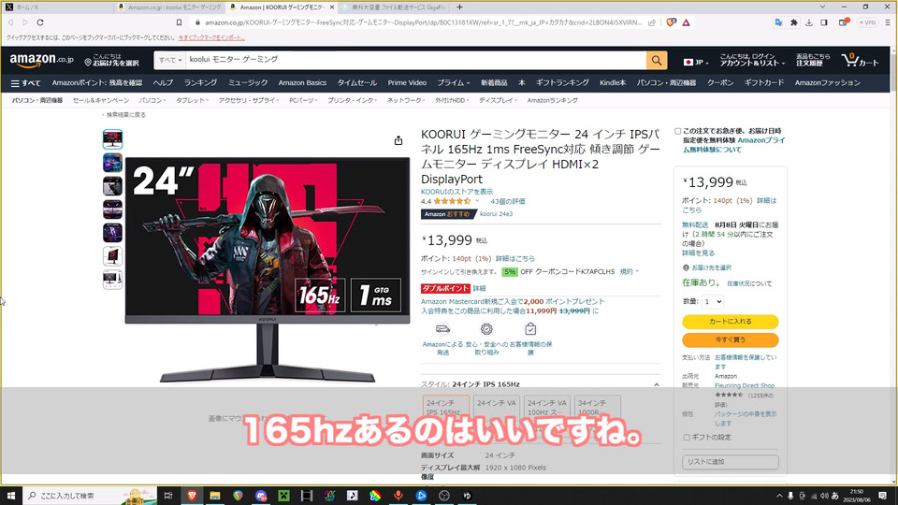
Task: Switch to the GigaFile transfer service tab
Action: point(393,7)
